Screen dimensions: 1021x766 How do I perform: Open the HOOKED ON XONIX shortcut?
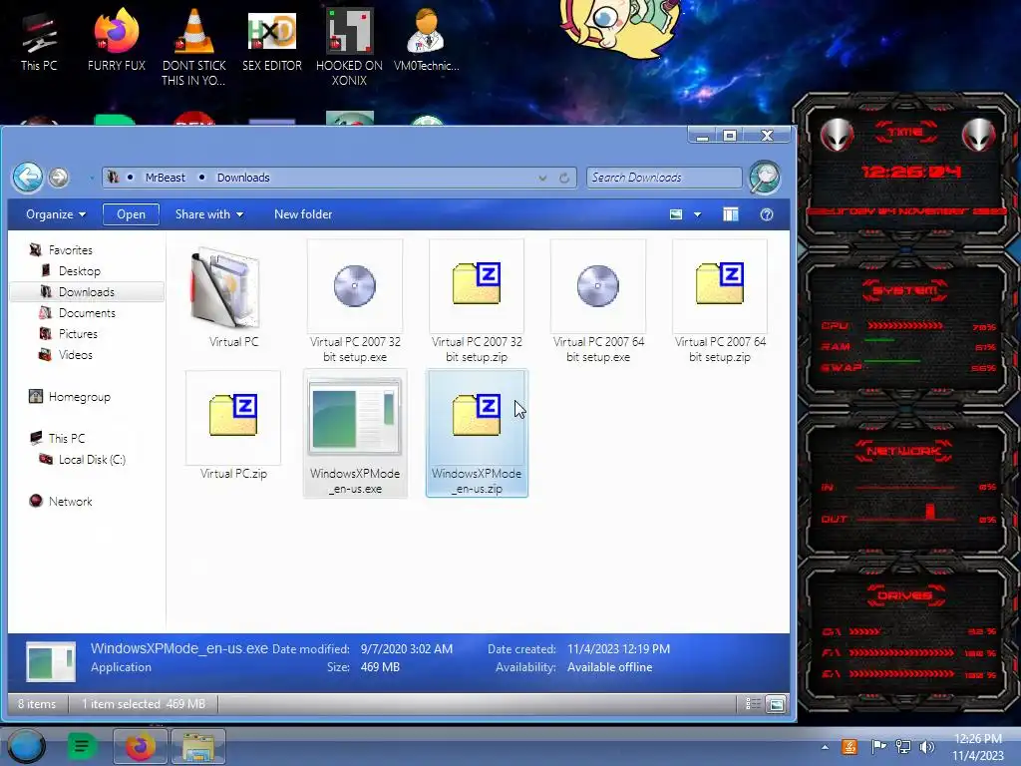point(349,47)
